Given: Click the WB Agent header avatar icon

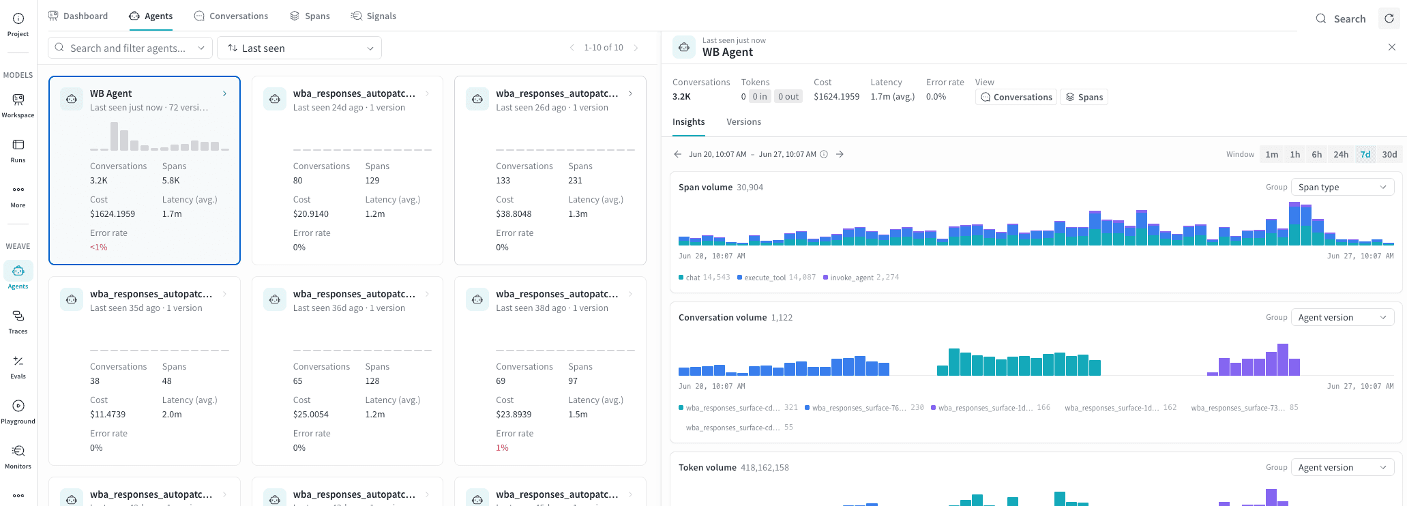Looking at the screenshot, I should coord(684,47).
